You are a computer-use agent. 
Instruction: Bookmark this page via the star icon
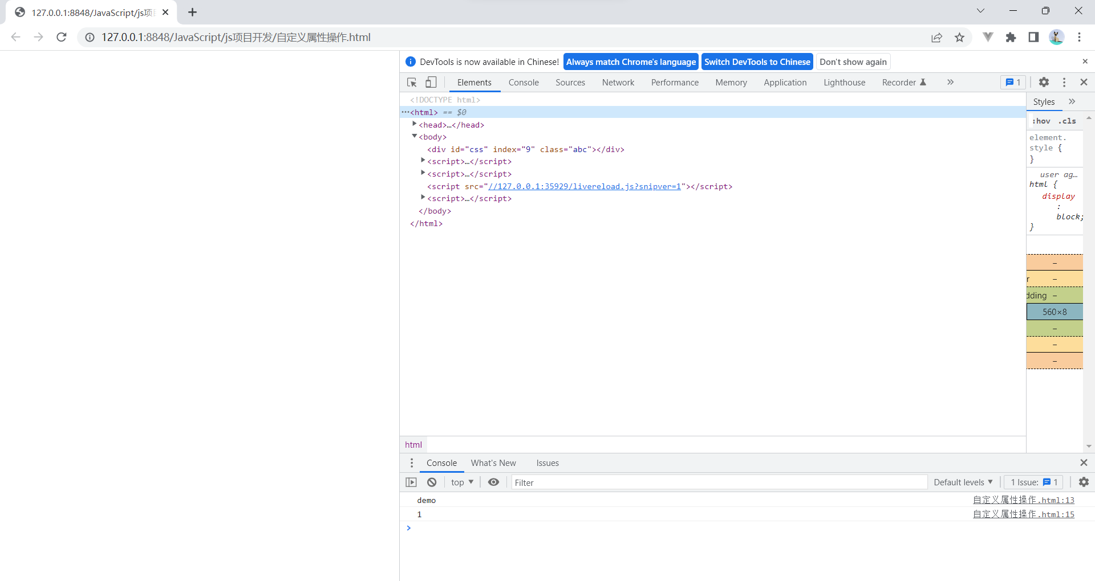(960, 37)
